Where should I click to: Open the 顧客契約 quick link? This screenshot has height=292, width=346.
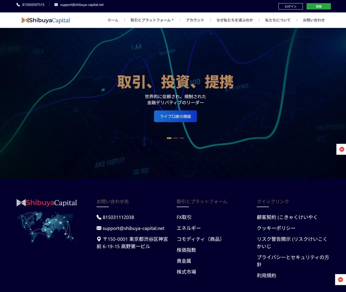pyautogui.click(x=287, y=217)
